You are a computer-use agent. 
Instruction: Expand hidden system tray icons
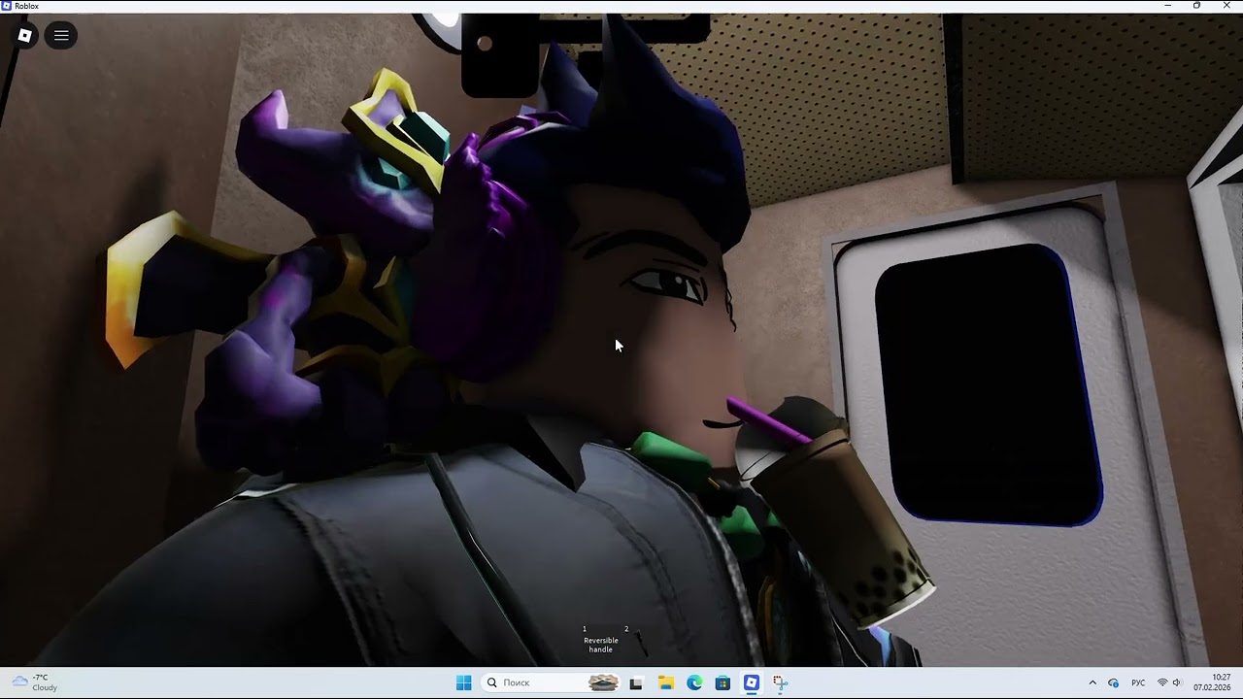[1092, 682]
